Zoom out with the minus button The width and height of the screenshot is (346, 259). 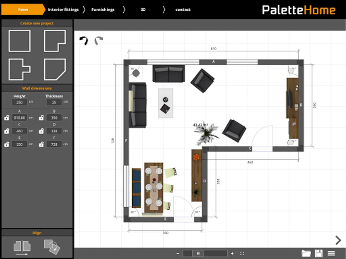(178, 254)
